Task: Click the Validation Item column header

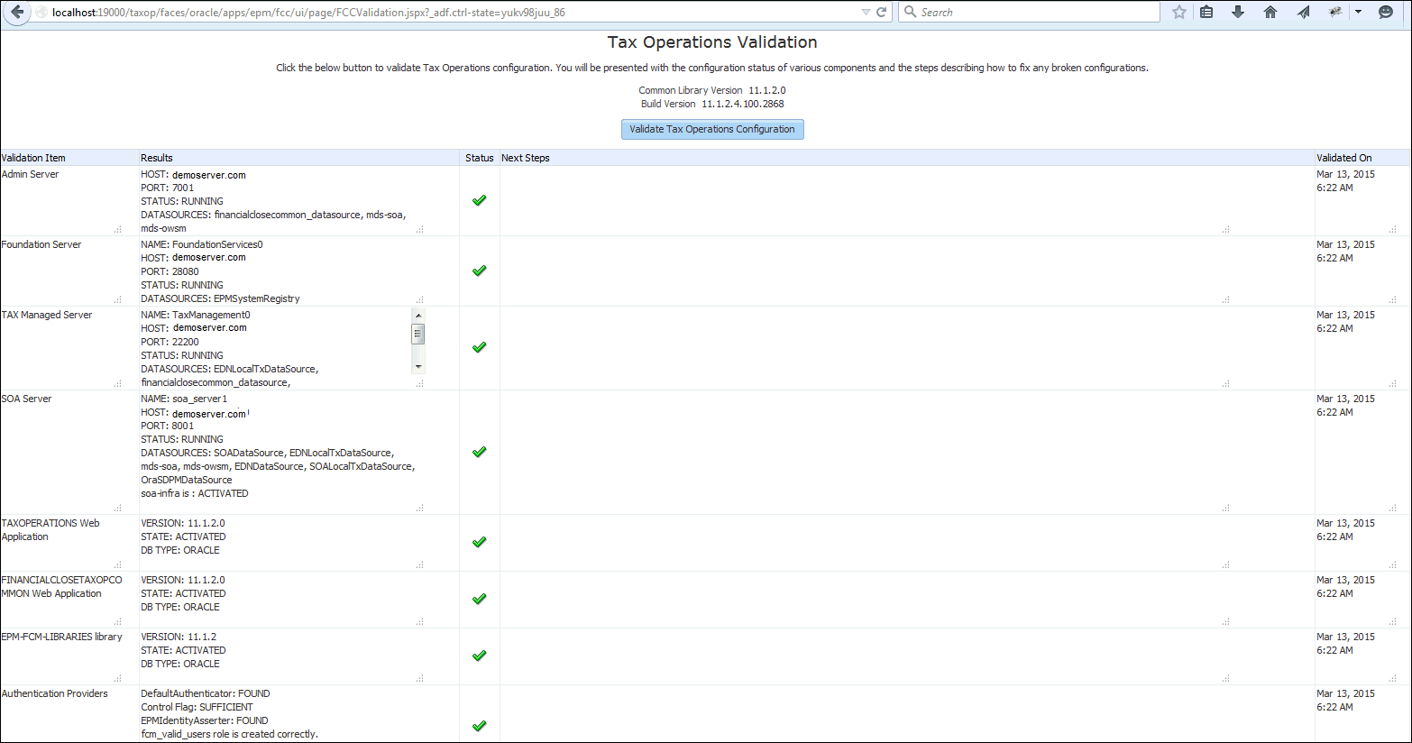Action: [33, 158]
